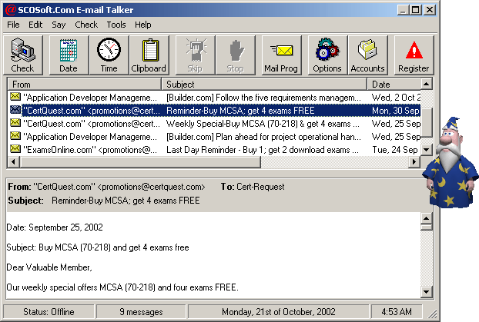Sort messages by From column header

point(84,85)
